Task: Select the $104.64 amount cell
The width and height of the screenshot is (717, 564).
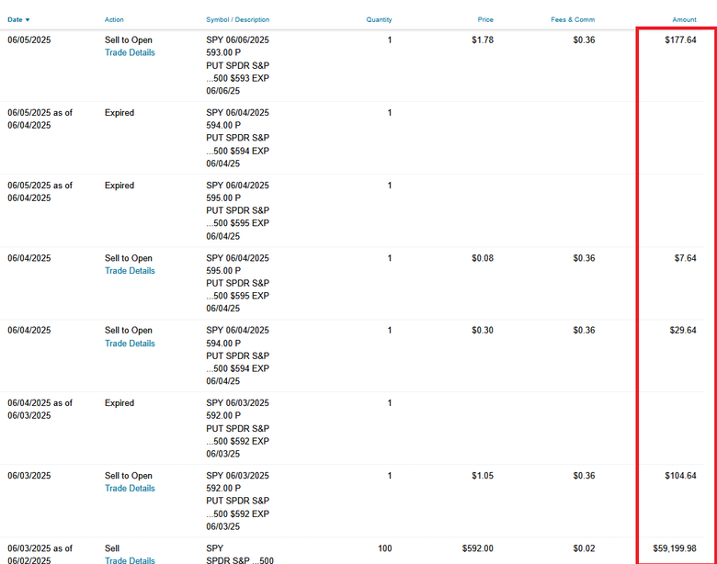Action: click(x=680, y=475)
